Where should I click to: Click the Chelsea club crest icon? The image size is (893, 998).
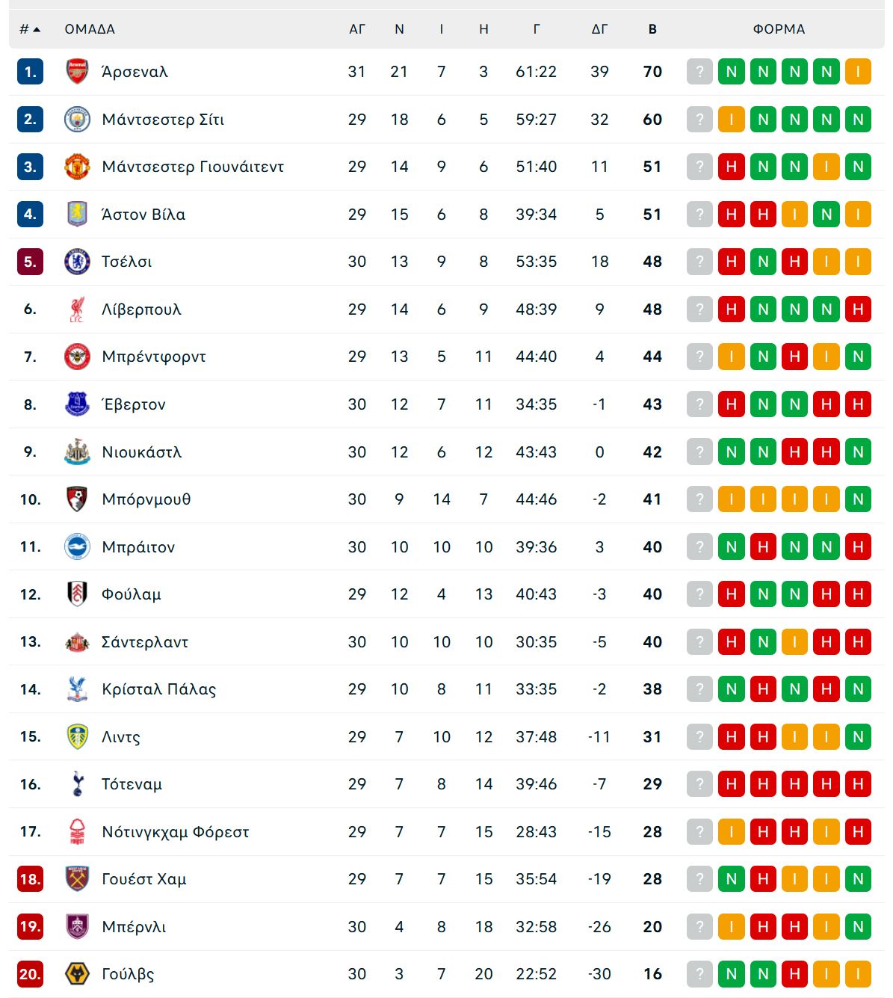tap(77, 262)
